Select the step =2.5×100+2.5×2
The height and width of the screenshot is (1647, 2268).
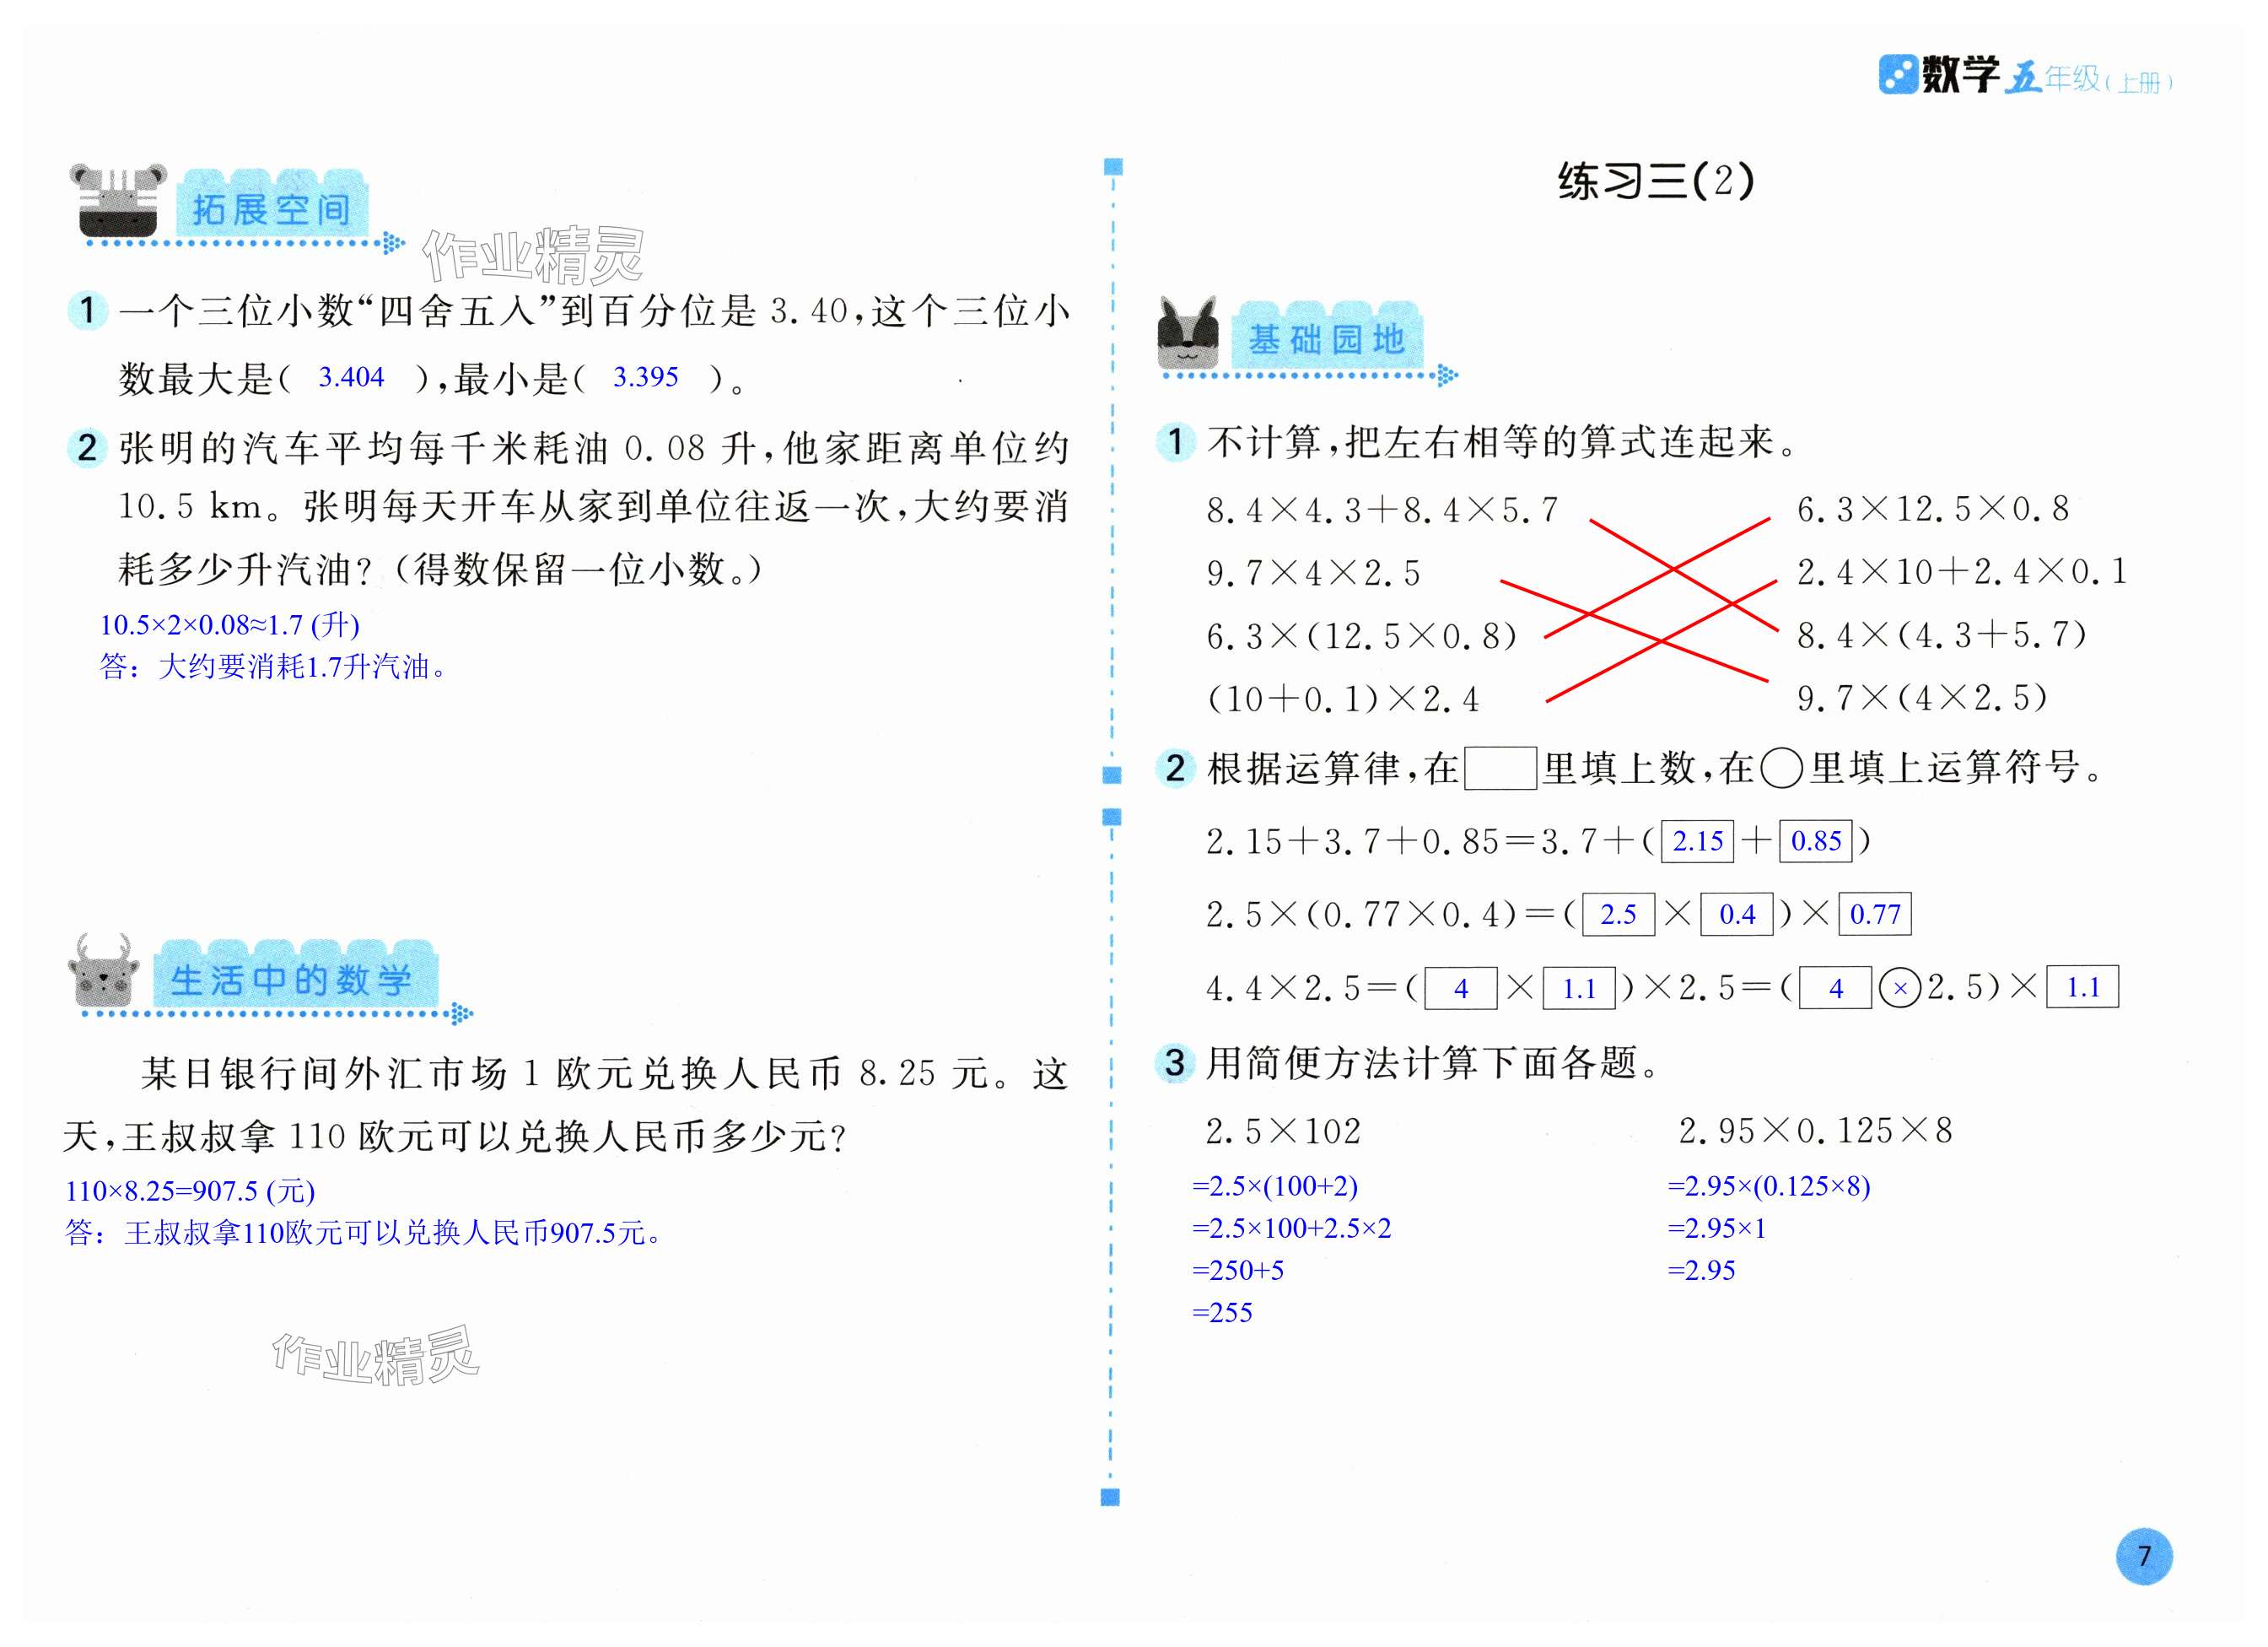point(1292,1228)
